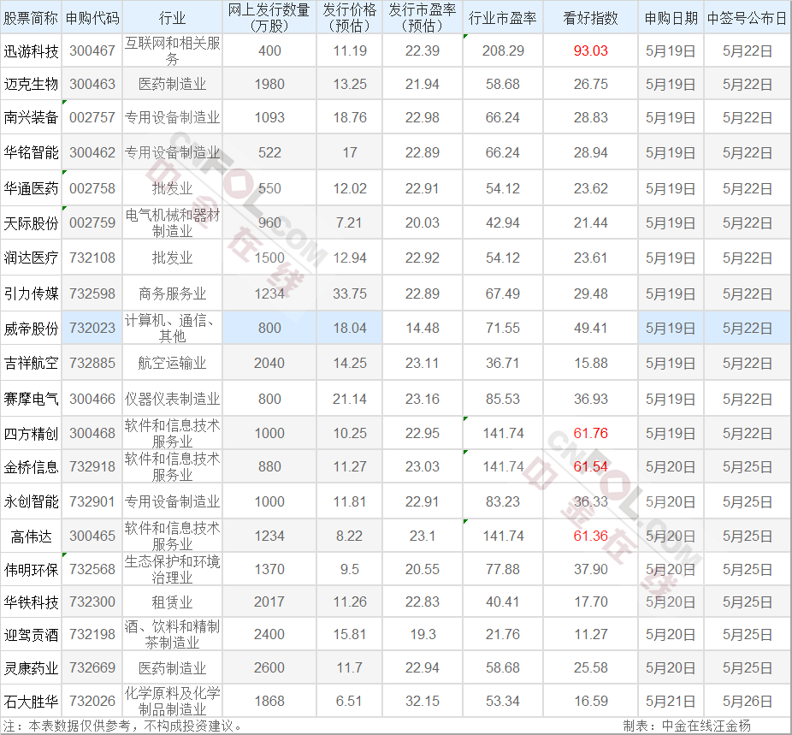Click issue quantity 2600

(269, 667)
